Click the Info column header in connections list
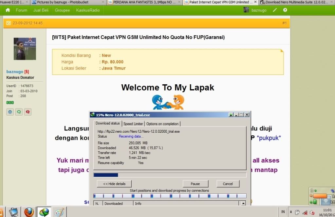 (186, 204)
